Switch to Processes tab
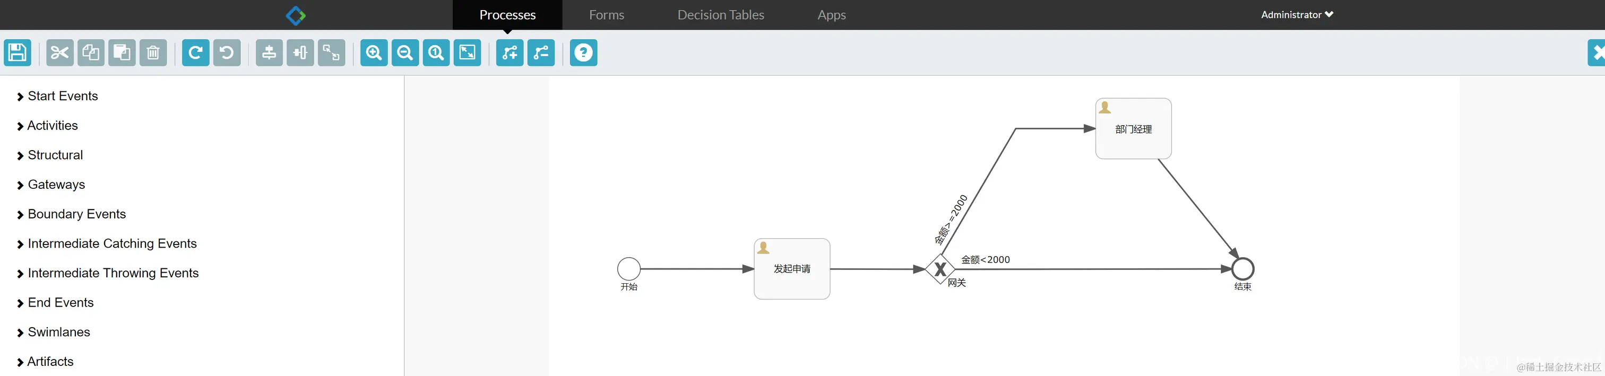The image size is (1605, 376). point(507,15)
